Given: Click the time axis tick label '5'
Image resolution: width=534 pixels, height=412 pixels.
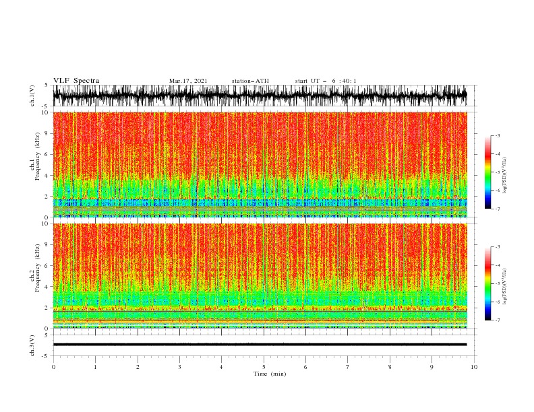Looking at the screenshot, I should coord(264,367).
